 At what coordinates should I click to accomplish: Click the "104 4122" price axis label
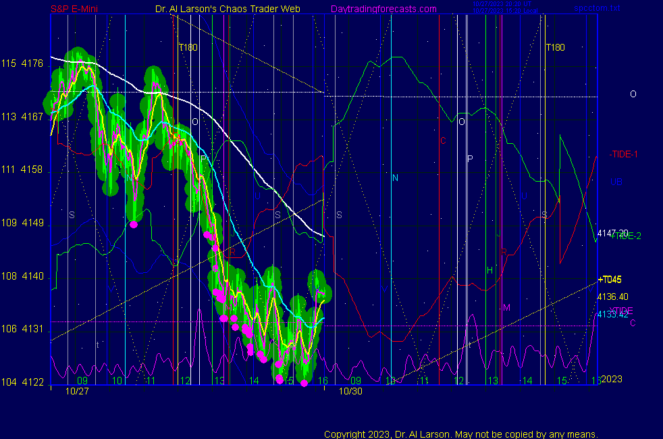pos(22,382)
